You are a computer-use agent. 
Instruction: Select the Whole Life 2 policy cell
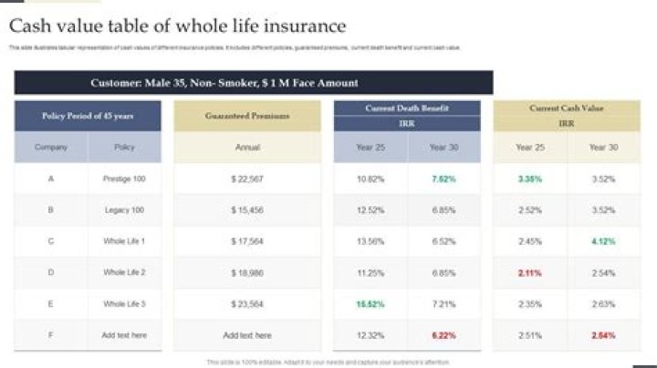click(x=124, y=272)
